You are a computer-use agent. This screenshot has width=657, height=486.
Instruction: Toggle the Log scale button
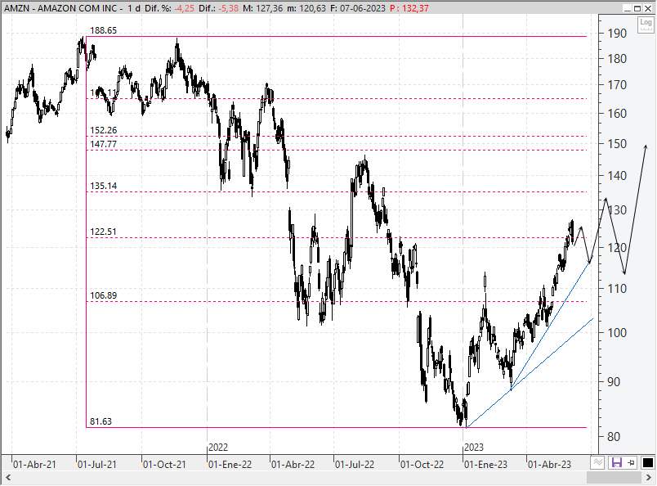tap(646, 25)
